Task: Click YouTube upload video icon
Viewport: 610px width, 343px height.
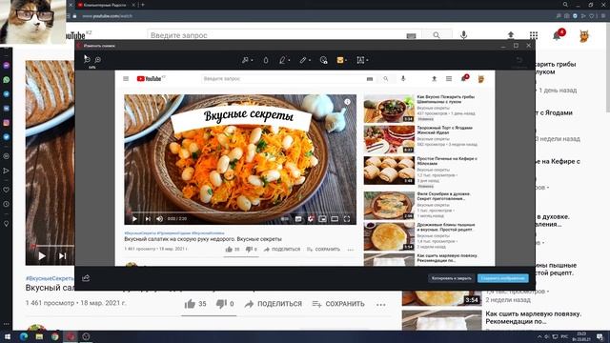Action: point(511,35)
